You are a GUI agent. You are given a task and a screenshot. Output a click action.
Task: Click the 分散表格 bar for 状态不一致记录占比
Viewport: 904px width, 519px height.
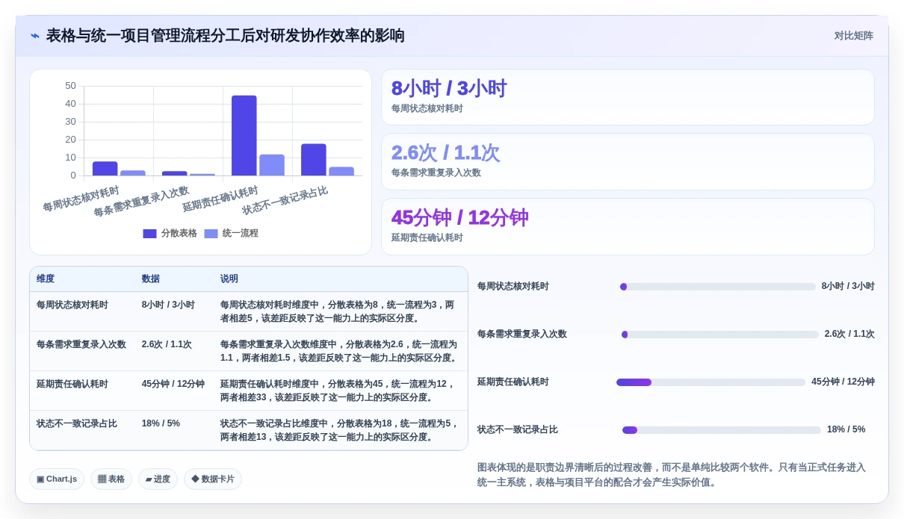coord(314,160)
